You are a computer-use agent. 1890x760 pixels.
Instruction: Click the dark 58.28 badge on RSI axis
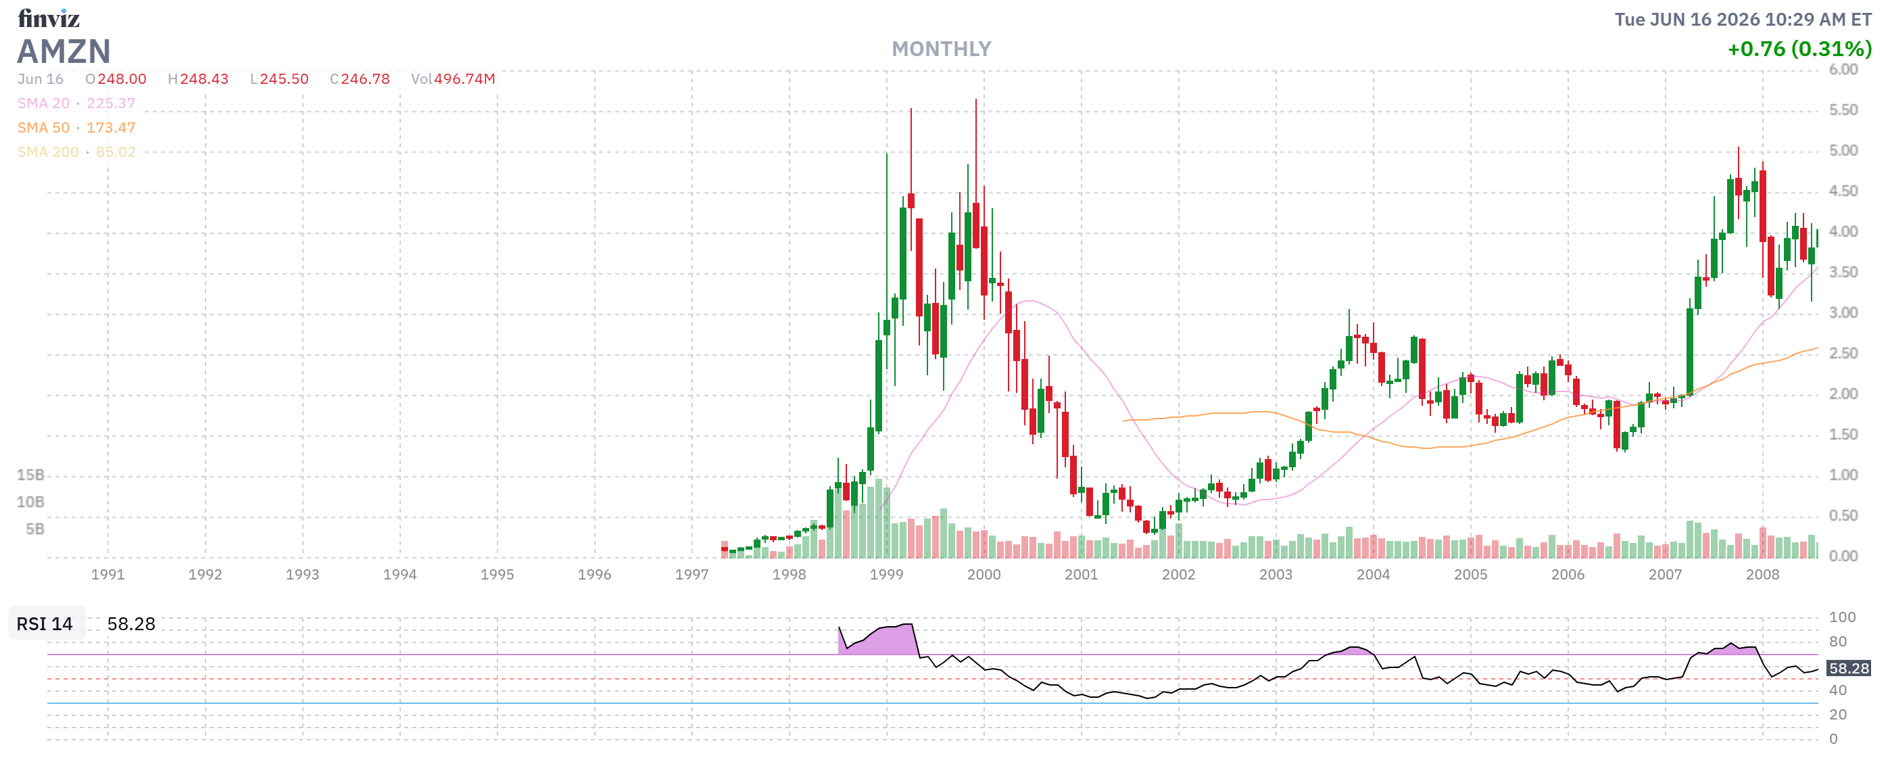pyautogui.click(x=1849, y=668)
